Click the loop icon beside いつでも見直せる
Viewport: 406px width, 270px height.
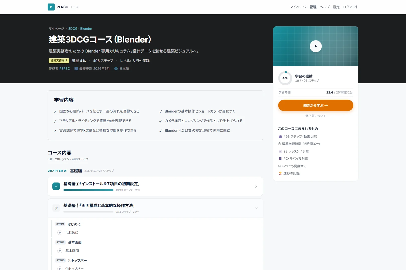[279, 166]
